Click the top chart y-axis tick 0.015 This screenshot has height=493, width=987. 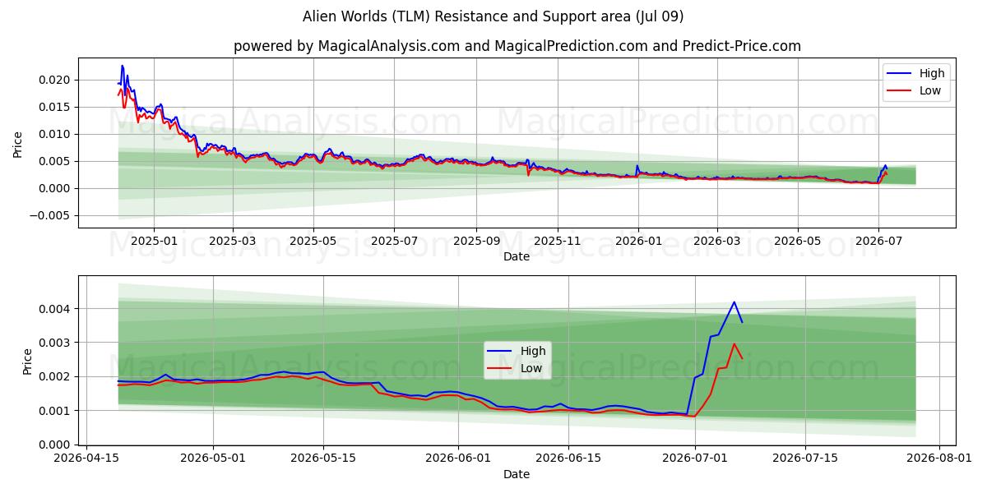pos(55,107)
